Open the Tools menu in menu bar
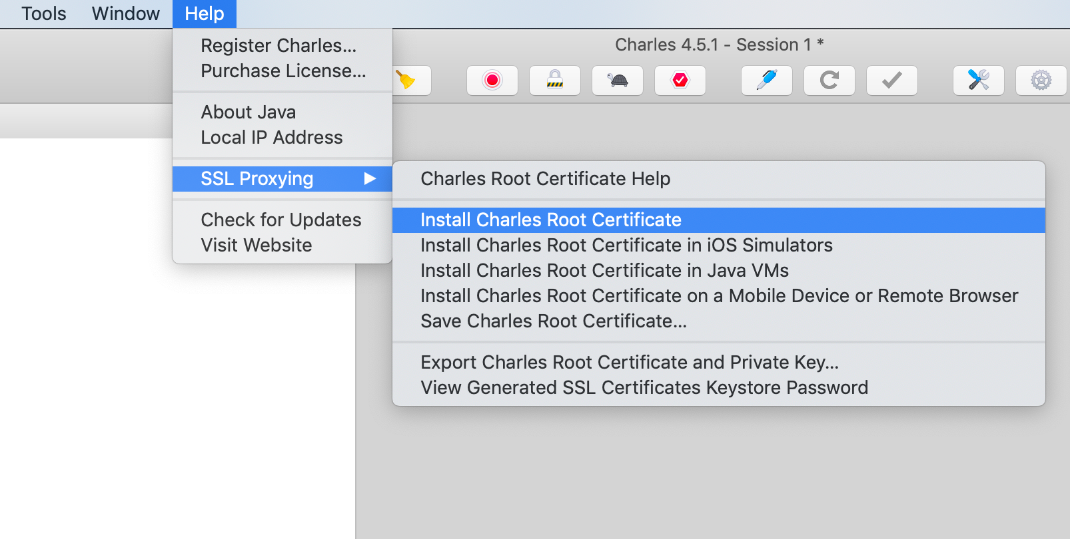The height and width of the screenshot is (539, 1070). pos(44,13)
